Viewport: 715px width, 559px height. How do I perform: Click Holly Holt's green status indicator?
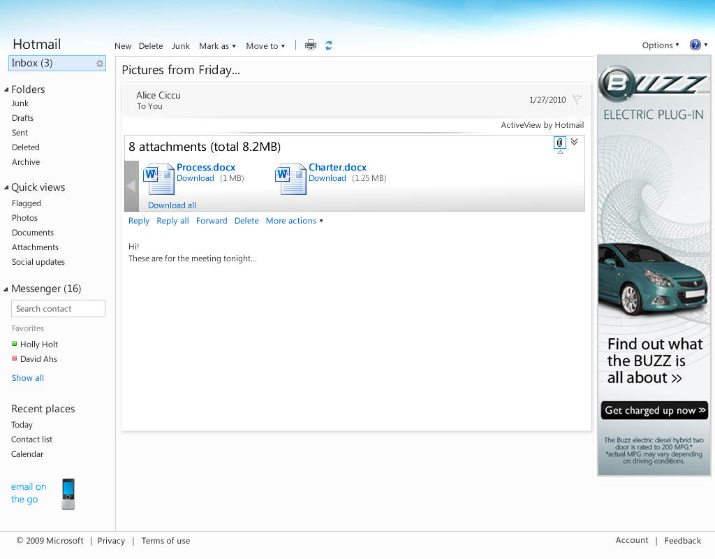pos(14,344)
